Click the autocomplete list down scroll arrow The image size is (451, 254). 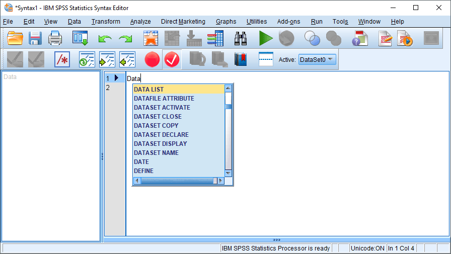[228, 173]
